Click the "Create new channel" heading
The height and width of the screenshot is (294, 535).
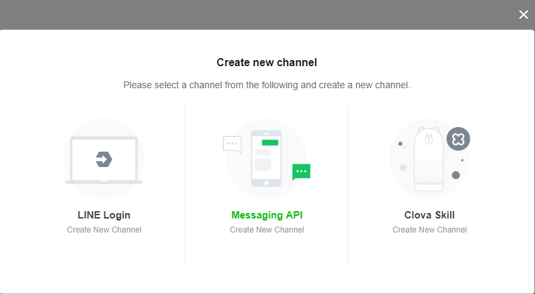(x=267, y=62)
